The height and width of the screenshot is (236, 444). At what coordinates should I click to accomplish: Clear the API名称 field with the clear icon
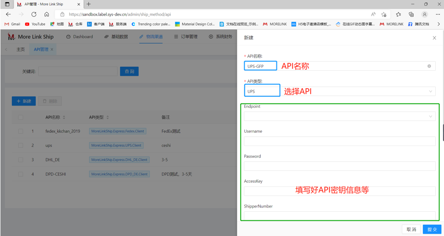[x=429, y=66]
